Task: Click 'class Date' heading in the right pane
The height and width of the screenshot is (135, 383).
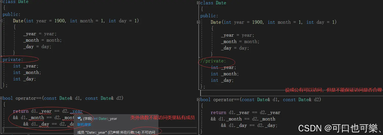Action: pyautogui.click(x=213, y=3)
